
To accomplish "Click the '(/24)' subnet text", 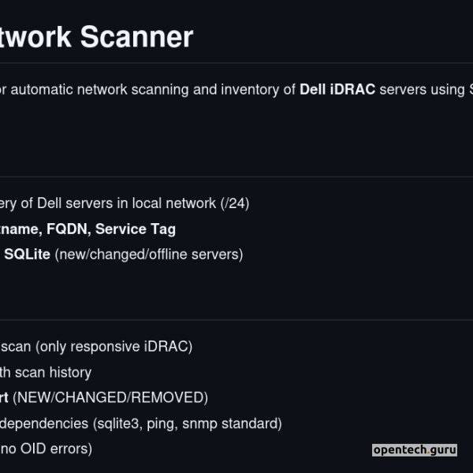I will 234,203.
